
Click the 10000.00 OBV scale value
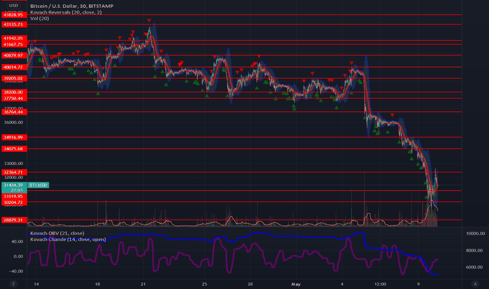(x=475, y=233)
